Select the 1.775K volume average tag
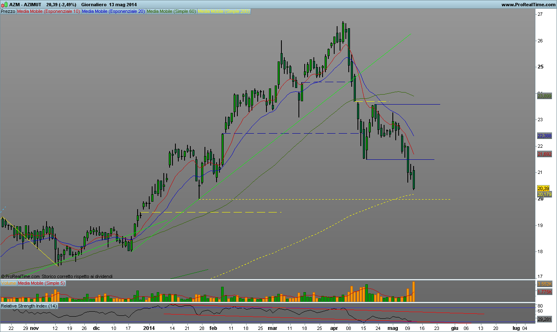Viewport: 557px width, 332px height. pos(544,292)
